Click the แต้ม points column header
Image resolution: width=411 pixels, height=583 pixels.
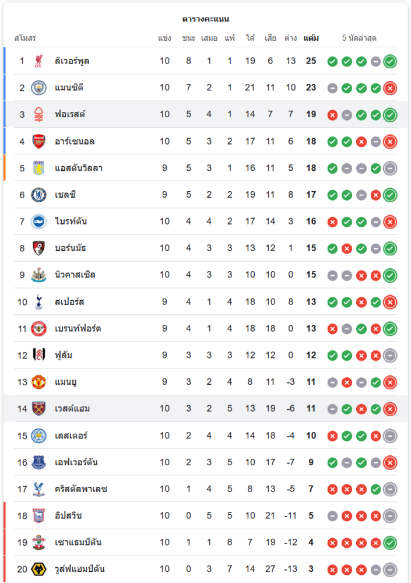coord(311,38)
